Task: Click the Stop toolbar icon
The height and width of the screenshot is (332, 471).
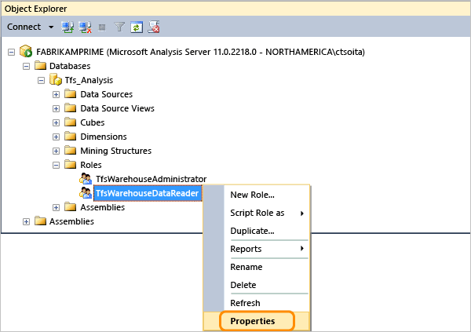Action: tap(100, 27)
